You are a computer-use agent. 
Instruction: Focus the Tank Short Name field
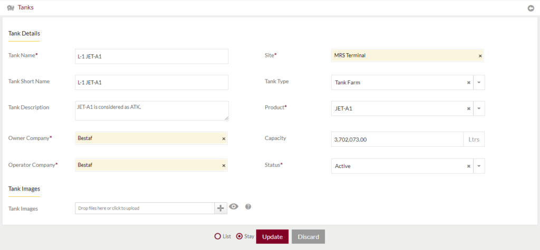coord(151,83)
